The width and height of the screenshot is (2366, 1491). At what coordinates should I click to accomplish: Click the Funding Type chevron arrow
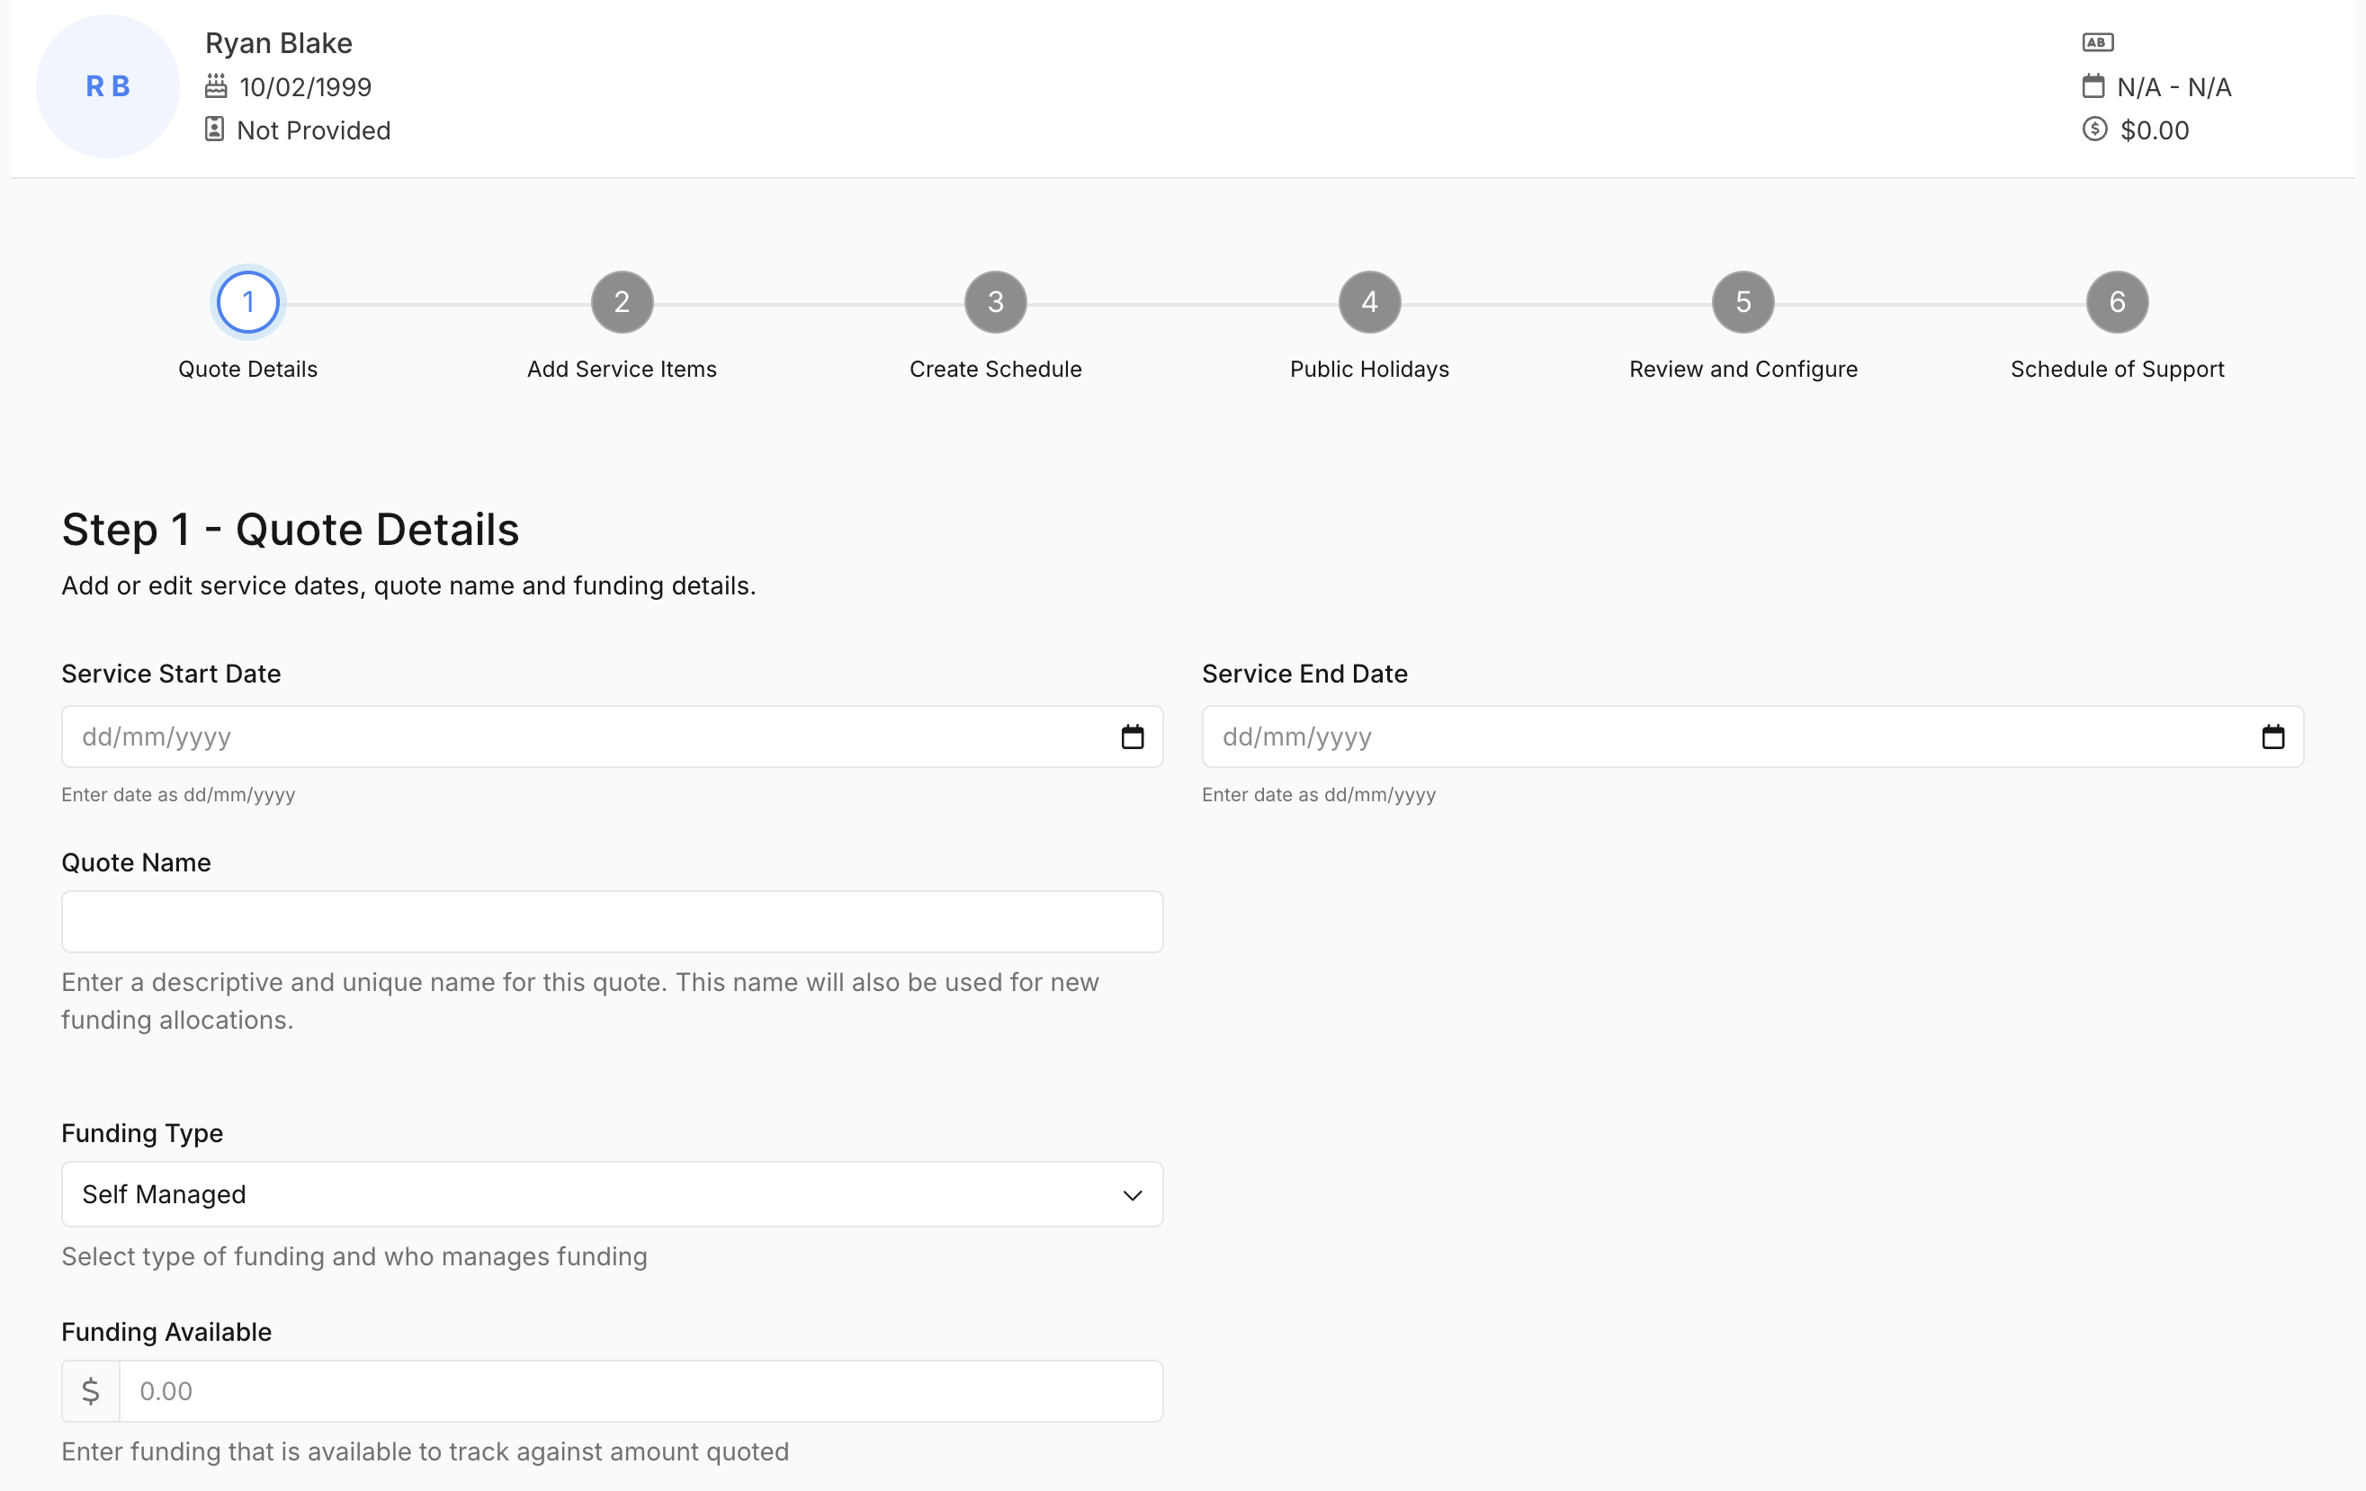(1132, 1195)
